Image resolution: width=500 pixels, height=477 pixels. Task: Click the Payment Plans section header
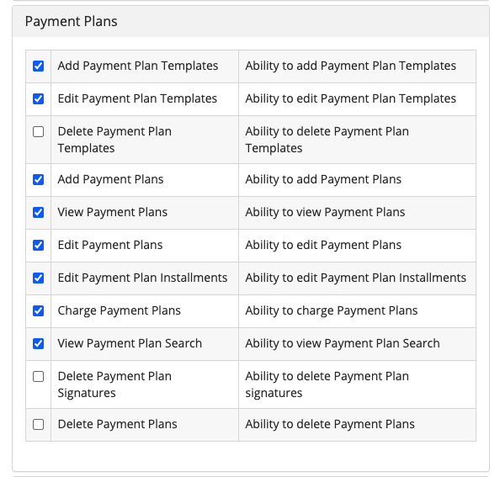(71, 22)
